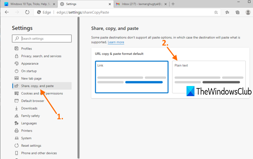Add this page to favorites star icon

click(216, 12)
